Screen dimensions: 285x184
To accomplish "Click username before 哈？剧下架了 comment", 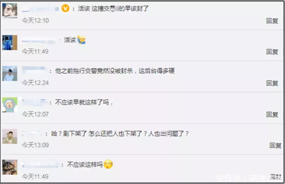I will tap(32, 134).
